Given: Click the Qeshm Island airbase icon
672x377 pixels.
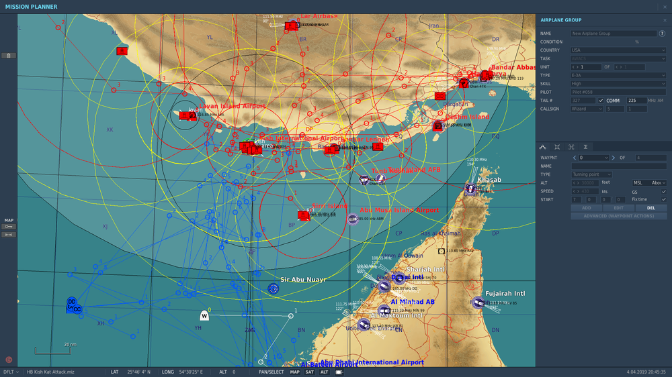Looking at the screenshot, I should 437,126.
